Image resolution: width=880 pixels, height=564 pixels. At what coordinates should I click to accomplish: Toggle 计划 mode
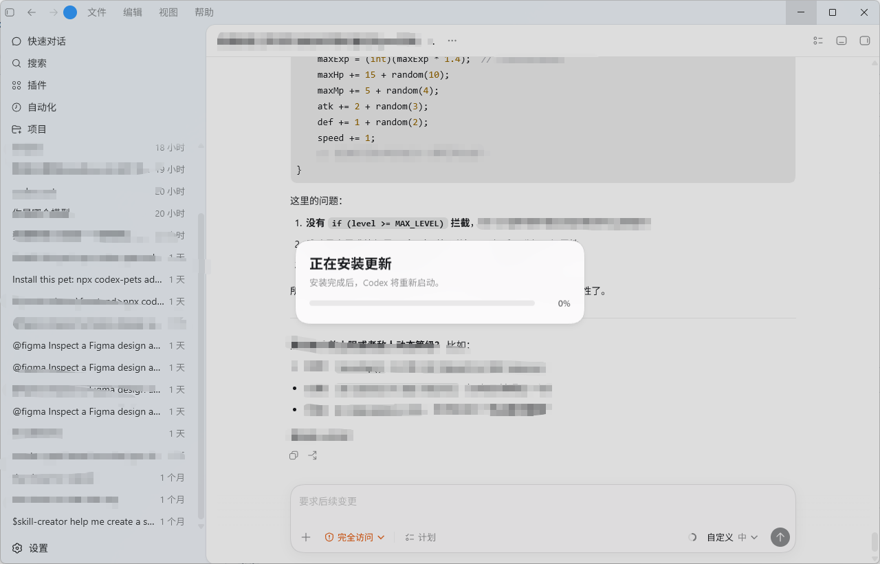point(420,537)
